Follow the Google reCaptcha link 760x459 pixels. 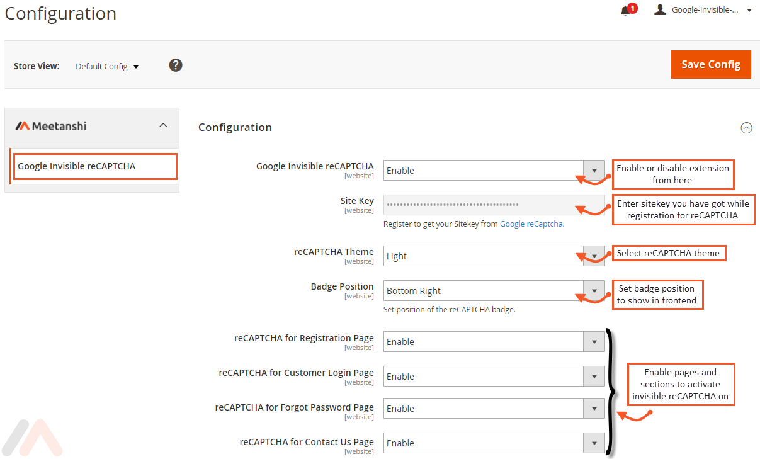coord(531,224)
